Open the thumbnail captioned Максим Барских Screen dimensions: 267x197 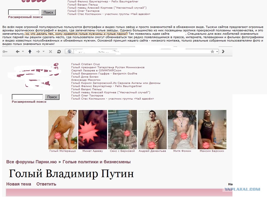pos(212,130)
